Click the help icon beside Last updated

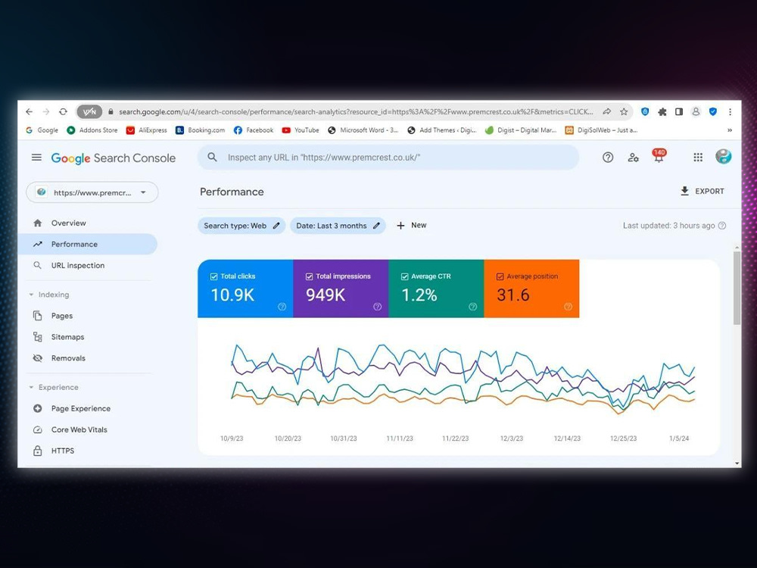(722, 226)
